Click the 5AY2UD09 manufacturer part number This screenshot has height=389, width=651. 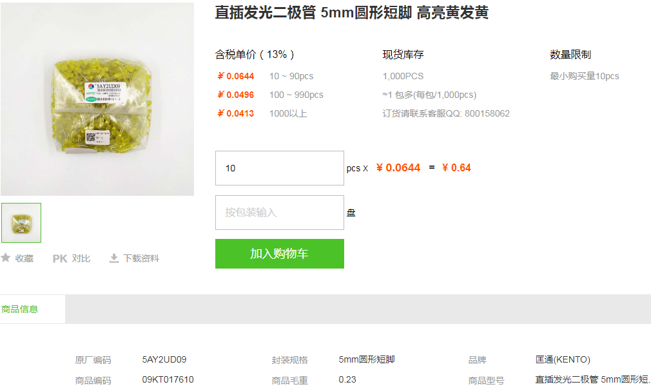click(164, 359)
